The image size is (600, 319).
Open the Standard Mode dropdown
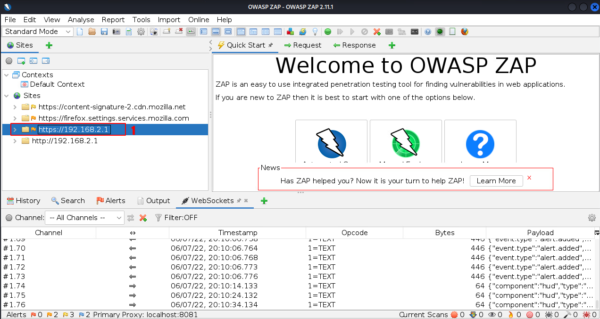point(38,32)
